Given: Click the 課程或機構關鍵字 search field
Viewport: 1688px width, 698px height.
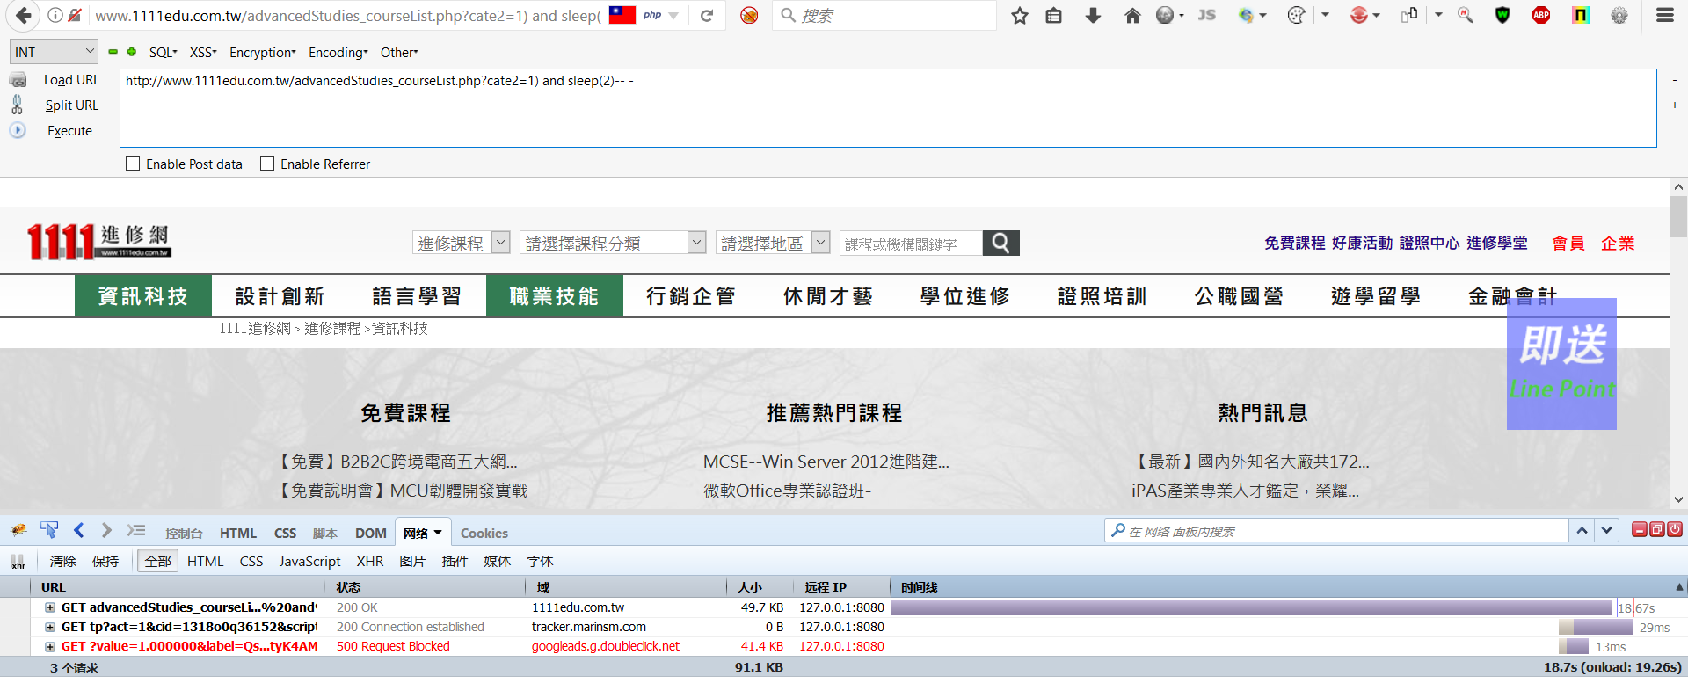Looking at the screenshot, I should coord(911,244).
